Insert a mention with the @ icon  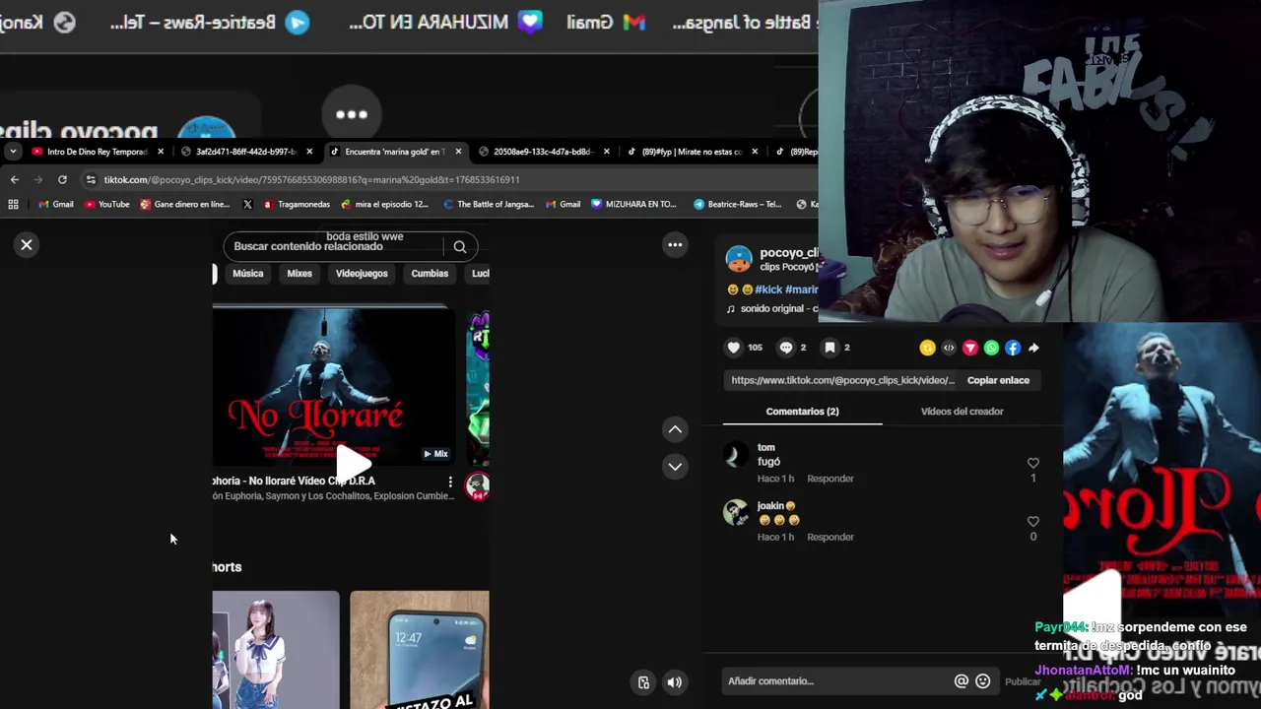tap(962, 681)
